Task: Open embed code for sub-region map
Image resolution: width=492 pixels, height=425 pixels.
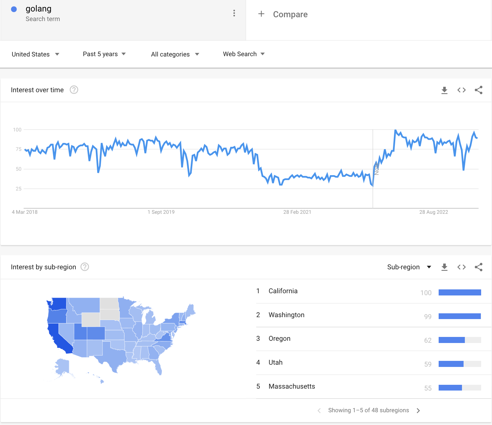Action: pos(461,267)
